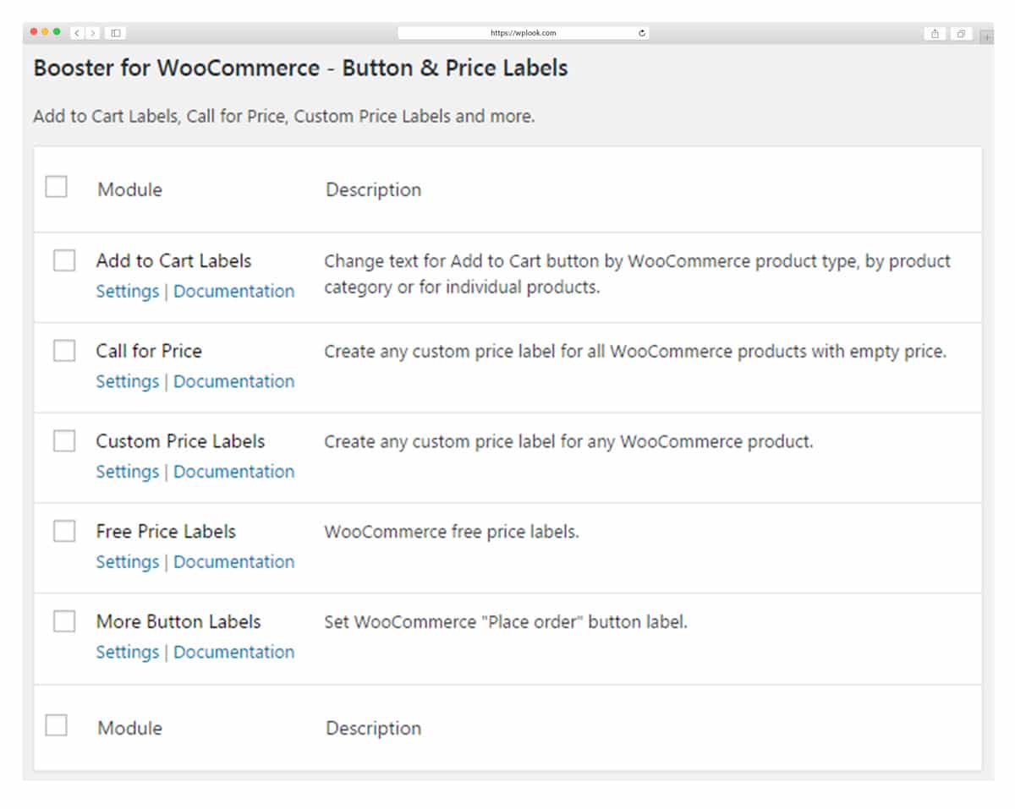Toggle the browser sidebar icon

pos(116,33)
